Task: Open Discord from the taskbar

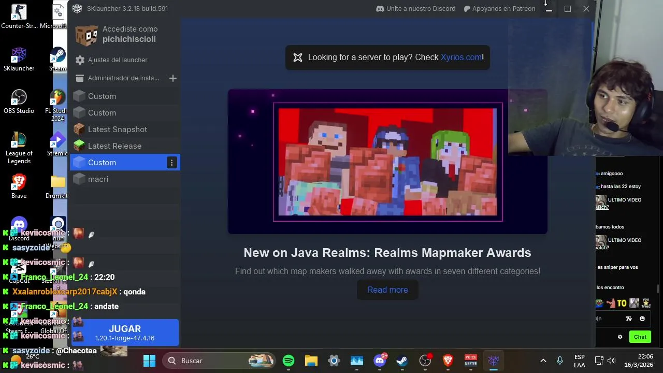Action: coord(380,361)
